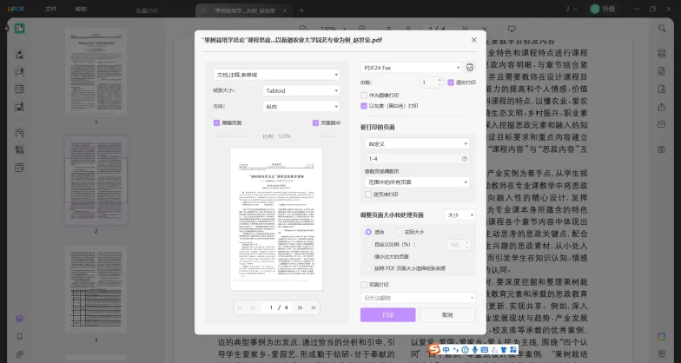Click help icon in page range field

(464, 159)
